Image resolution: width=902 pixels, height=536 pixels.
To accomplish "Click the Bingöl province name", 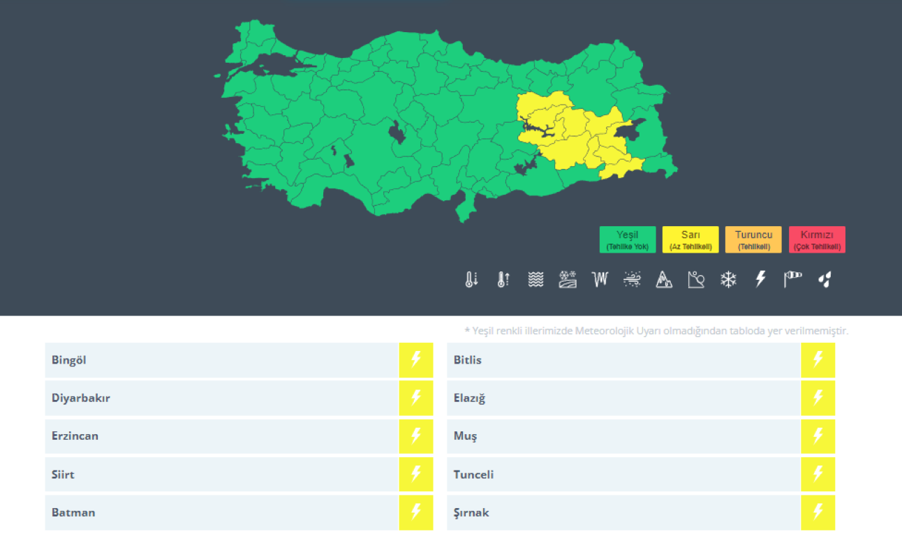I will point(69,361).
